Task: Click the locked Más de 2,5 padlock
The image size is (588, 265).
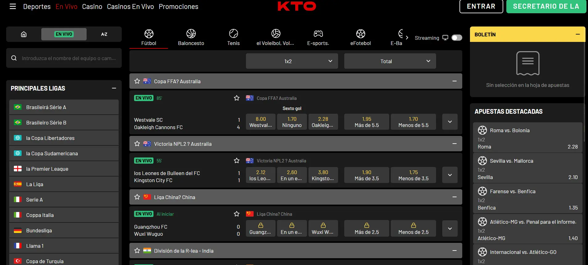Action: [x=367, y=225]
